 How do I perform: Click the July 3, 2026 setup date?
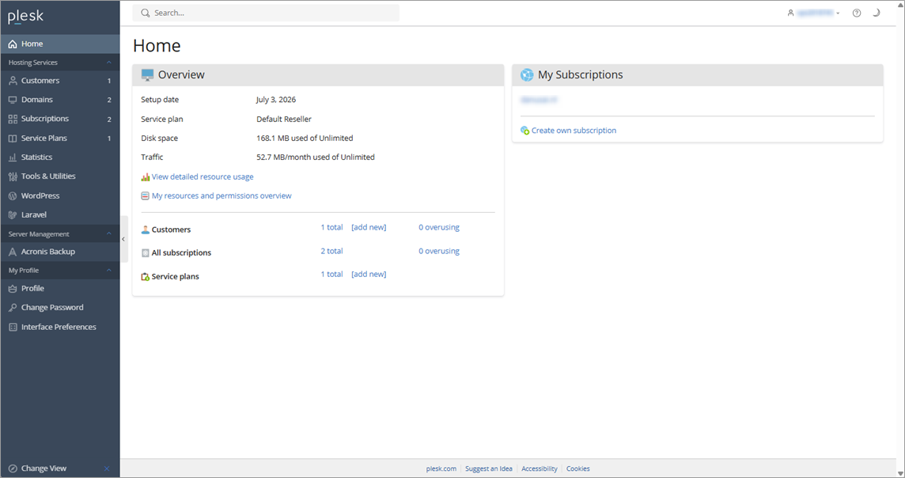point(276,100)
